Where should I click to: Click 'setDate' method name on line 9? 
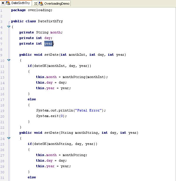(x=51, y=55)
